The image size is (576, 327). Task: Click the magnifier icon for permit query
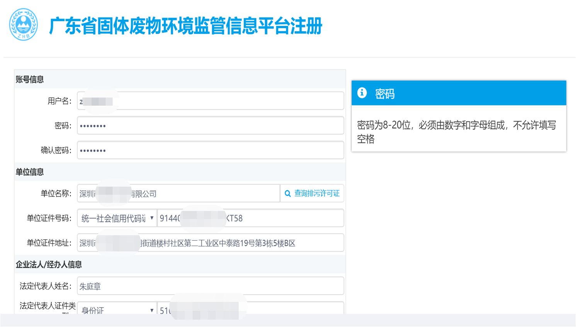coord(288,194)
